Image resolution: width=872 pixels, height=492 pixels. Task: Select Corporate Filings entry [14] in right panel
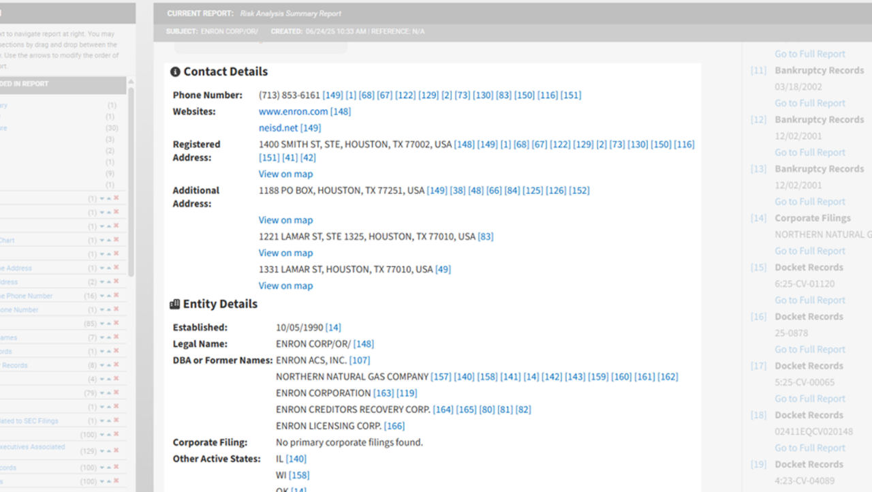(x=812, y=218)
